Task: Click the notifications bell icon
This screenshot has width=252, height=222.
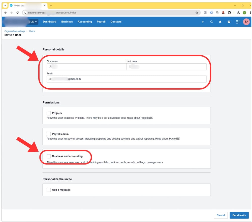Action: point(220,22)
